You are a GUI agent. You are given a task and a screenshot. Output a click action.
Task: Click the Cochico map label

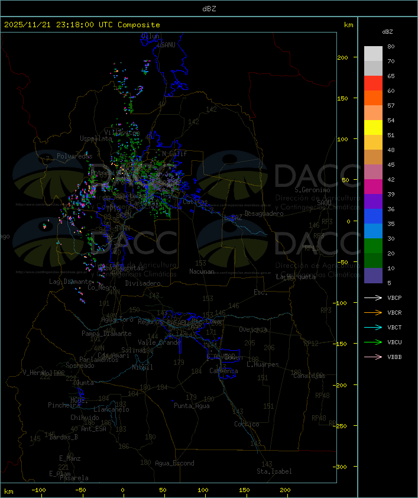click(247, 424)
